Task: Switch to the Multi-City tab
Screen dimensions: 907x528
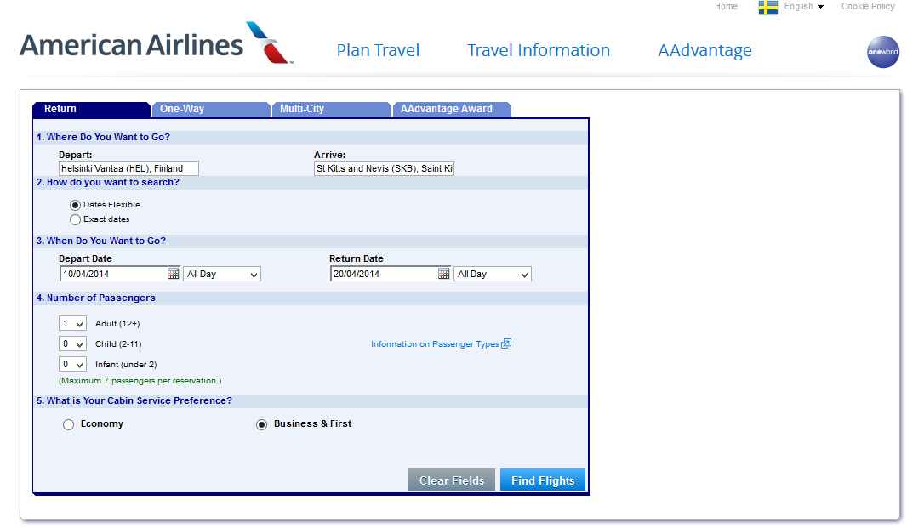Action: click(330, 109)
